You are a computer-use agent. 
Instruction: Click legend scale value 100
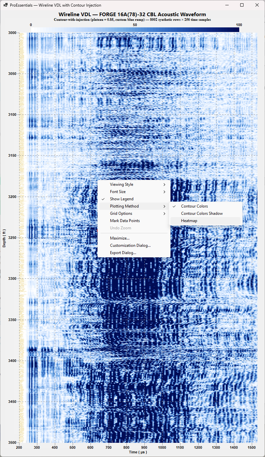click(239, 25)
